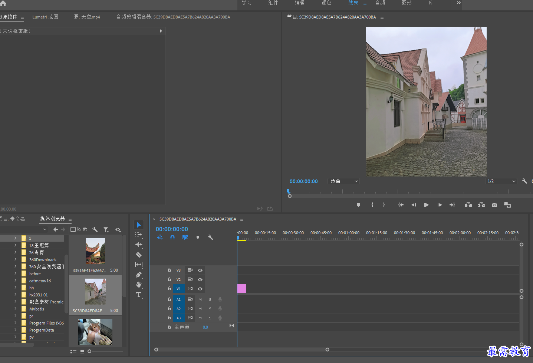Select the Track Select Forward tool
This screenshot has width=533, height=363.
[x=139, y=235]
